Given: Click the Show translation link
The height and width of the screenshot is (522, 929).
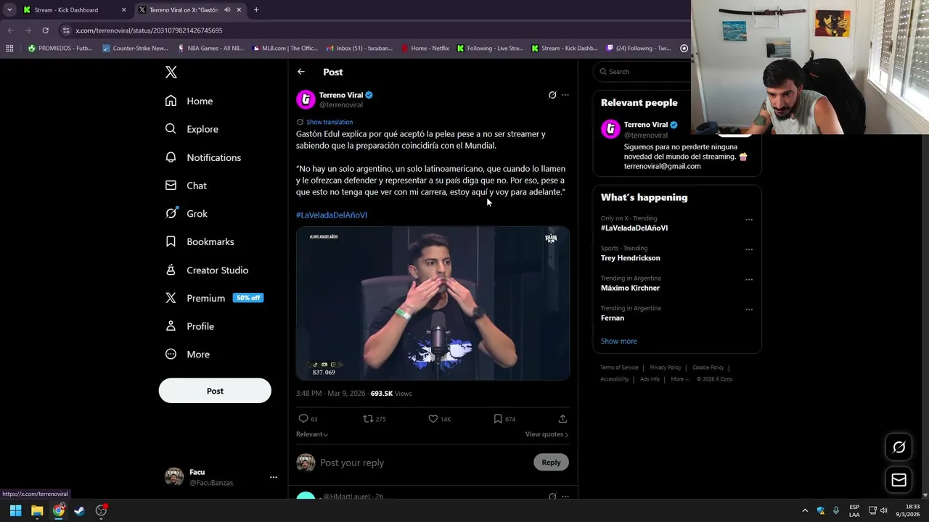Looking at the screenshot, I should pyautogui.click(x=330, y=122).
